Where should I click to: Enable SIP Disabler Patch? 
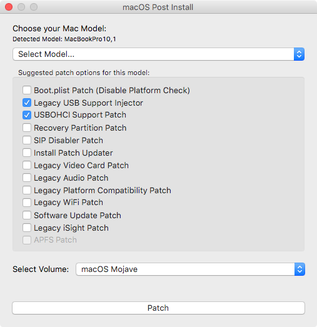[x=27, y=140]
